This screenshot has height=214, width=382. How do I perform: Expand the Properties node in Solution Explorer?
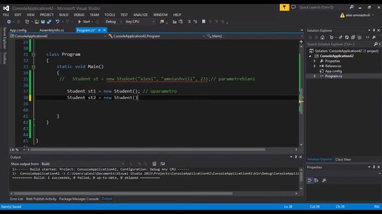coord(315,61)
